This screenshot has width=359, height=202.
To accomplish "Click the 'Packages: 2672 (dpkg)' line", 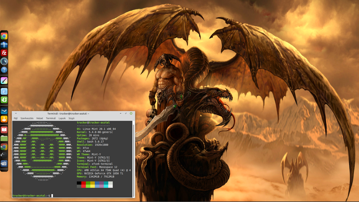I will click(x=93, y=139).
